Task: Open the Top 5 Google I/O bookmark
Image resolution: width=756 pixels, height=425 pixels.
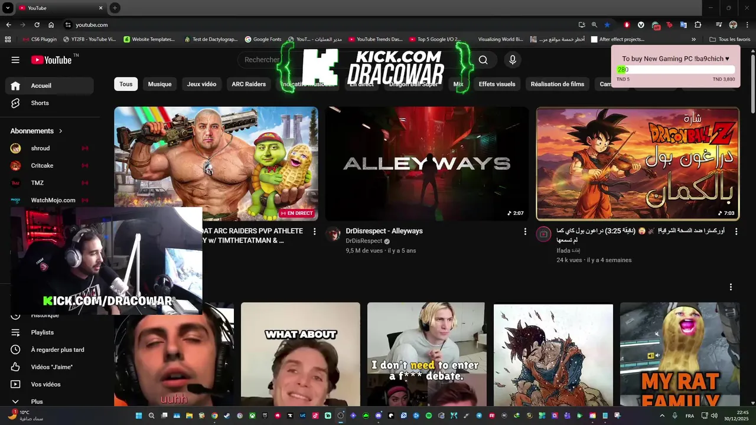Action: pos(435,40)
